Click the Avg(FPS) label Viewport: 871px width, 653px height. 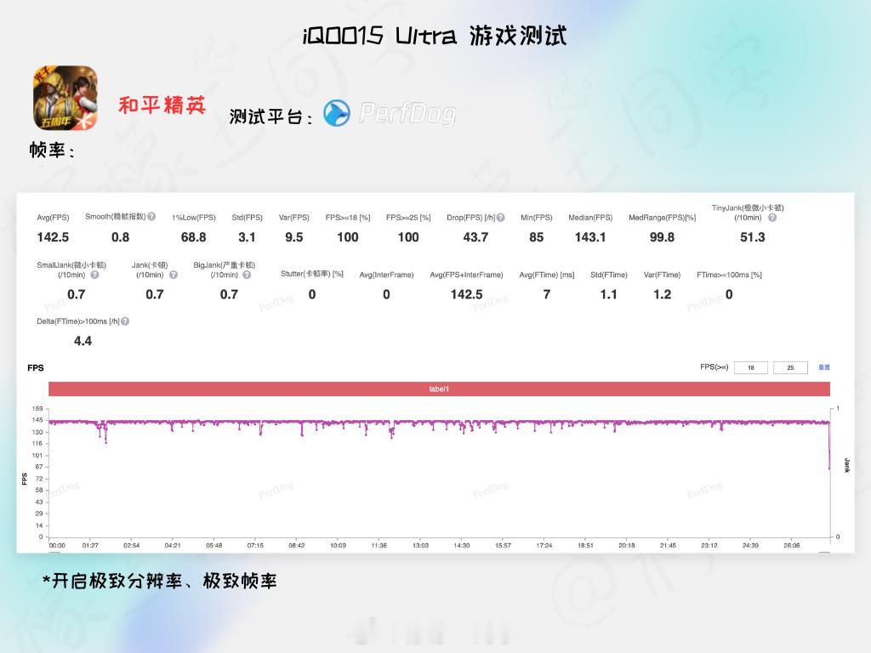(x=53, y=218)
